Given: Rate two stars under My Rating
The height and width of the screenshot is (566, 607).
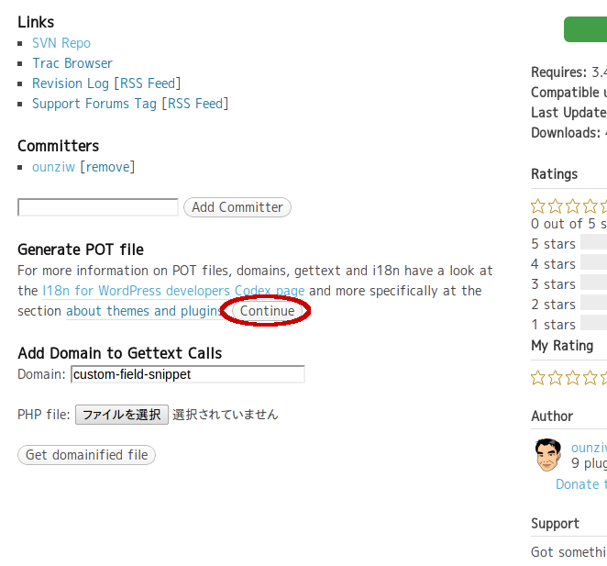Looking at the screenshot, I should (555, 377).
